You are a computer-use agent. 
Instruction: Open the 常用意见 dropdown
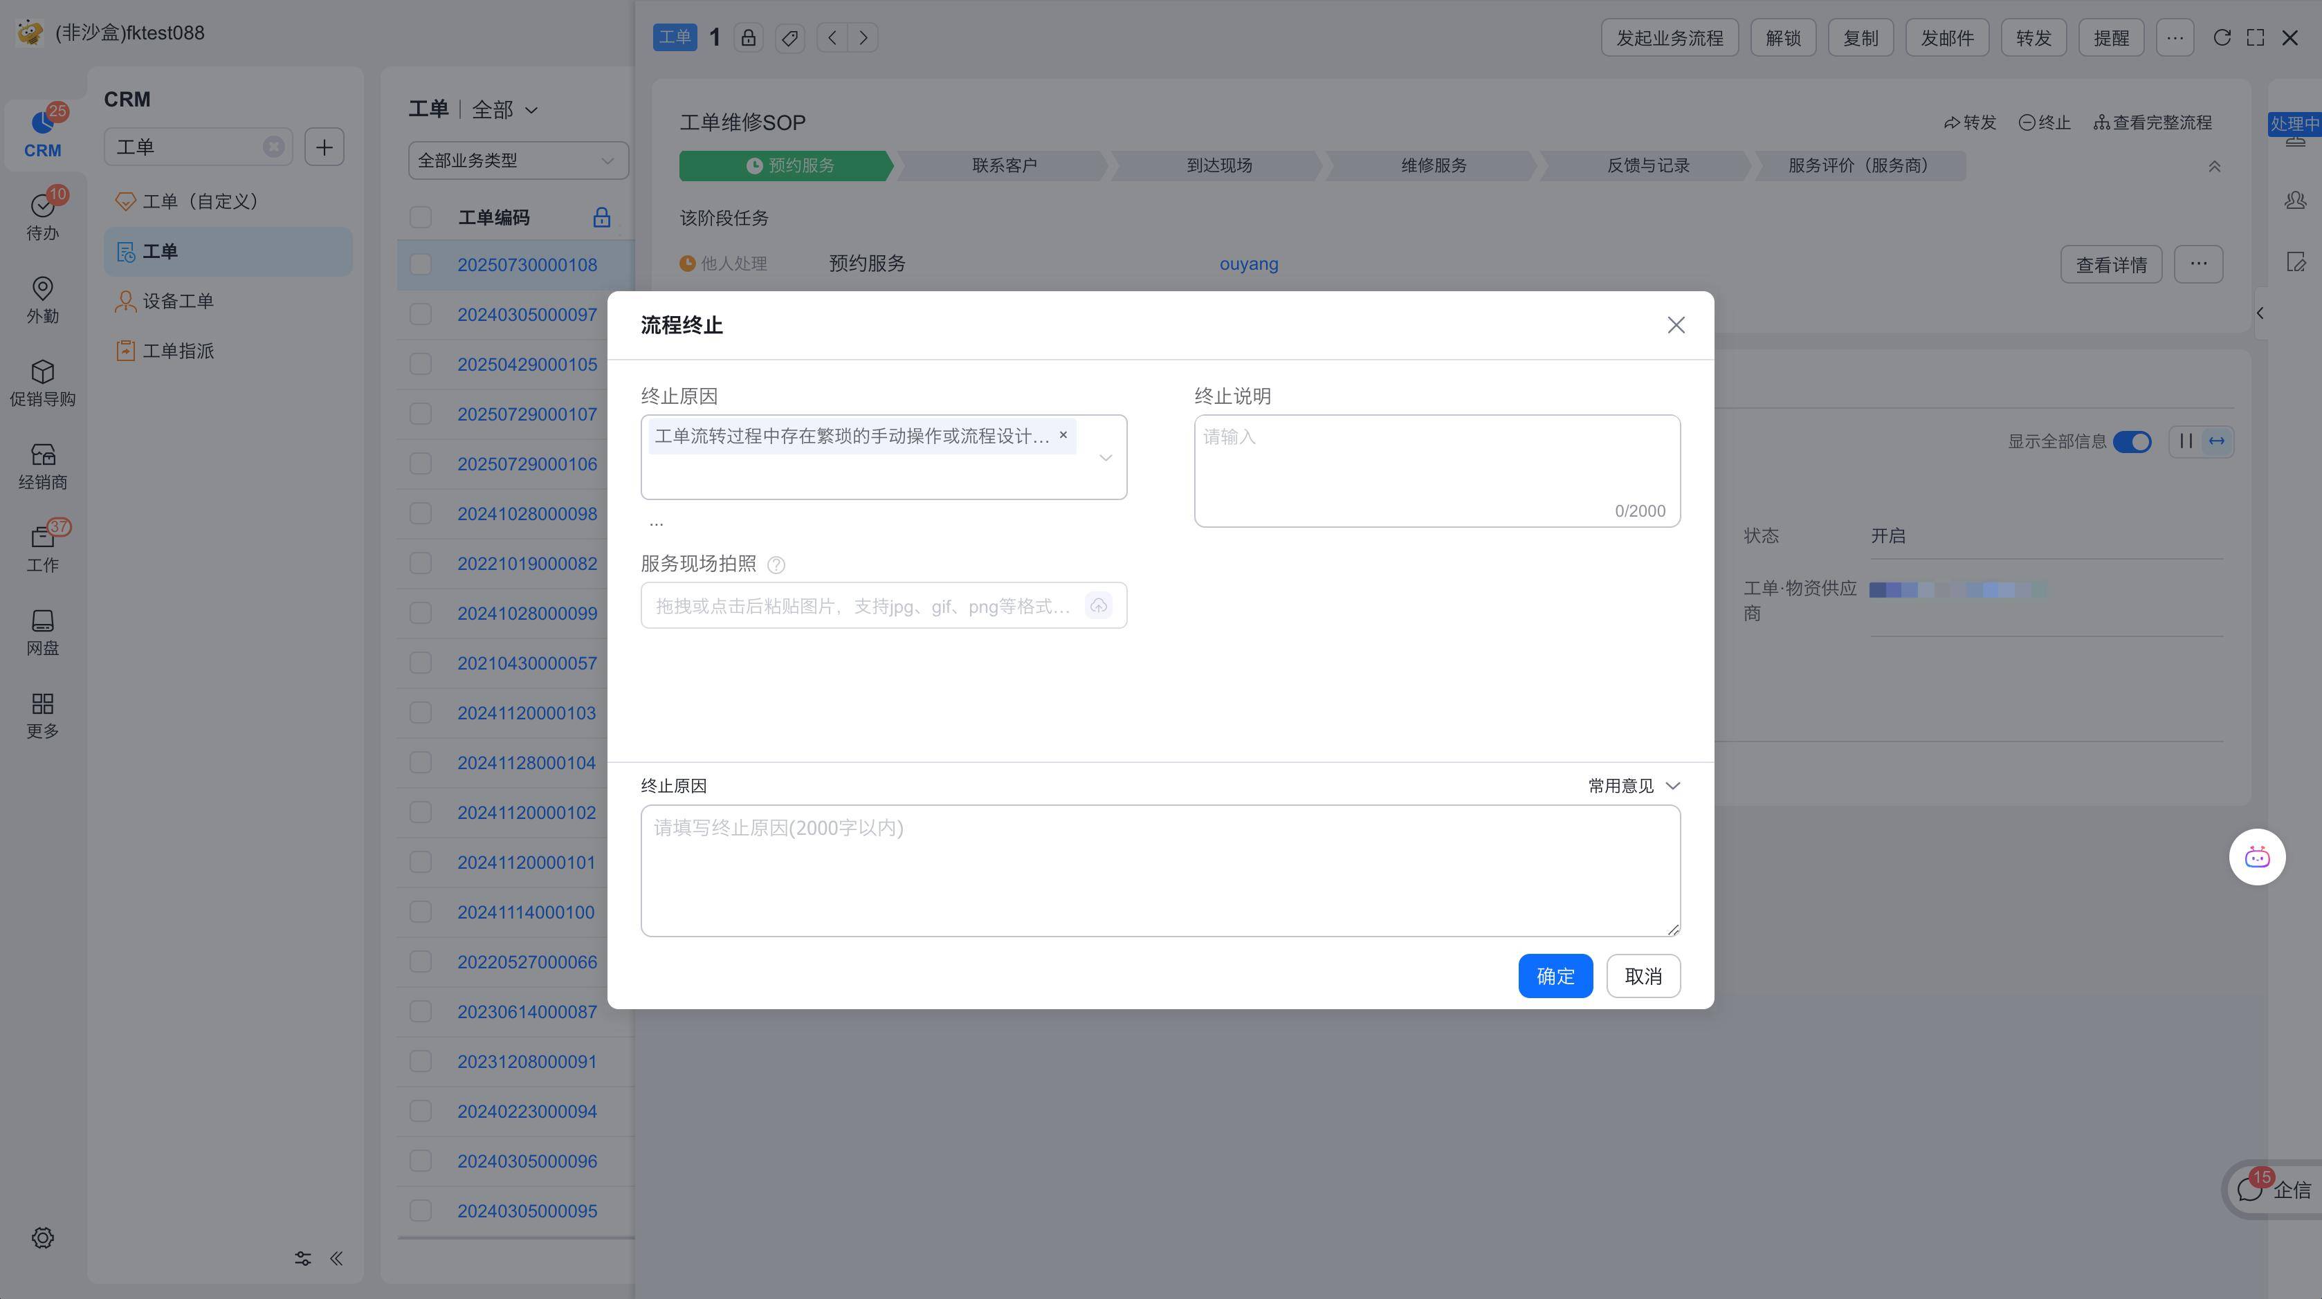(1634, 786)
